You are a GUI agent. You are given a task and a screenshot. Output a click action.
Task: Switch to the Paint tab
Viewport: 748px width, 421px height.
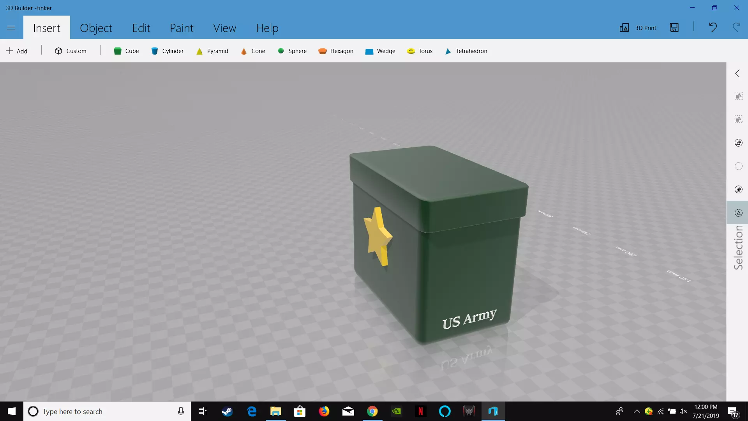pos(182,28)
